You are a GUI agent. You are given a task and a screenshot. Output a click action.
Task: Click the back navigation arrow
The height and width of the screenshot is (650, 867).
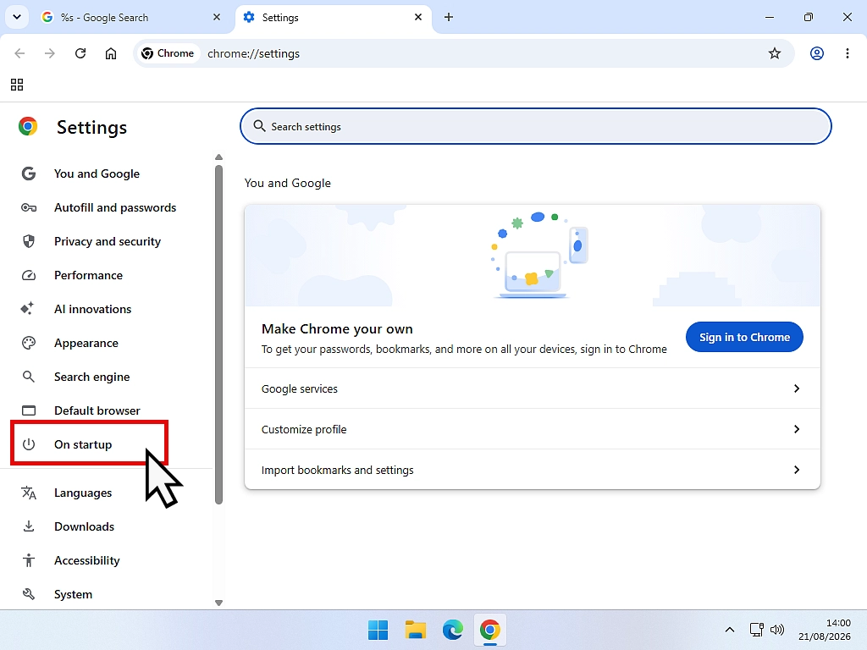[20, 53]
